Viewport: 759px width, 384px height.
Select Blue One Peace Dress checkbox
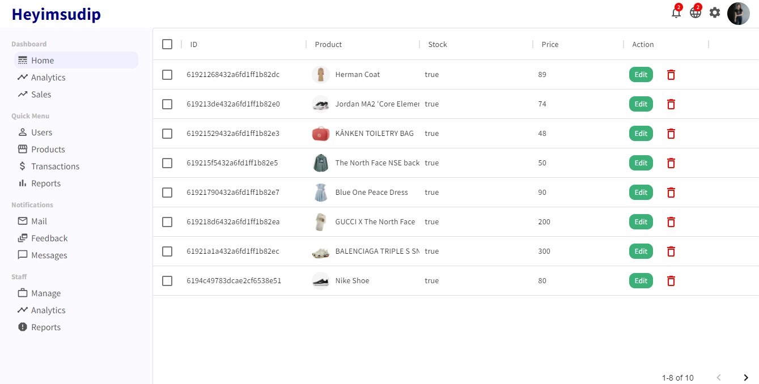(167, 193)
